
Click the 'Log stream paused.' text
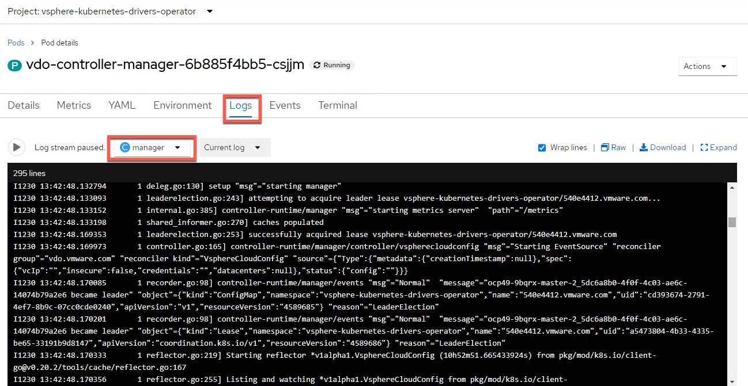pos(70,148)
